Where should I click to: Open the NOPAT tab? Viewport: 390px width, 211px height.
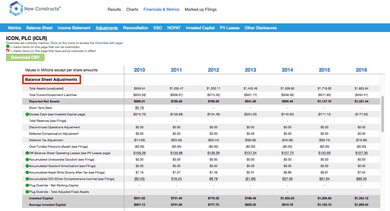pos(174,28)
